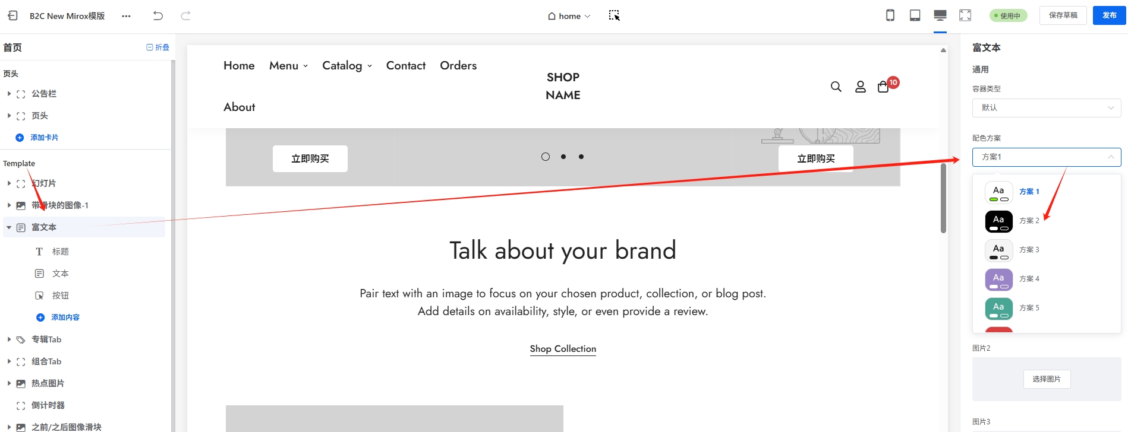The image size is (1128, 432).
Task: Click the shopping cart icon
Action: [883, 87]
